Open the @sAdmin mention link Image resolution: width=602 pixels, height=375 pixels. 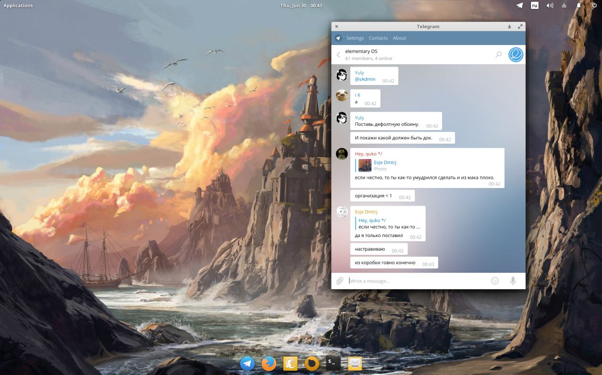click(x=365, y=79)
